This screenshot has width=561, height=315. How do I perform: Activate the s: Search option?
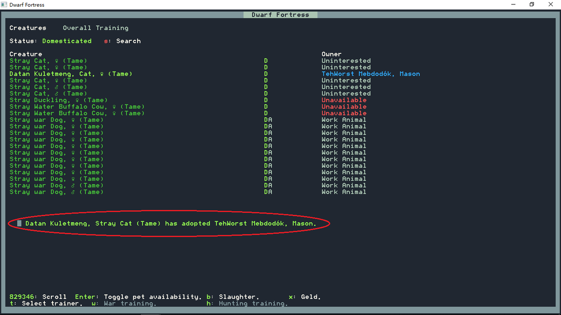click(x=122, y=41)
